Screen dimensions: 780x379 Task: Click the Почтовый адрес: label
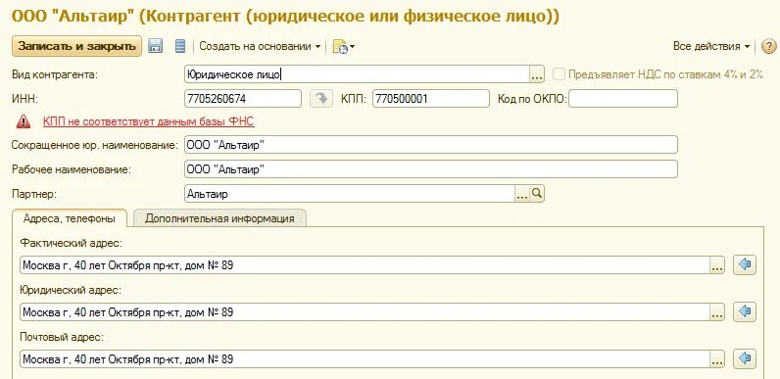tap(62, 337)
